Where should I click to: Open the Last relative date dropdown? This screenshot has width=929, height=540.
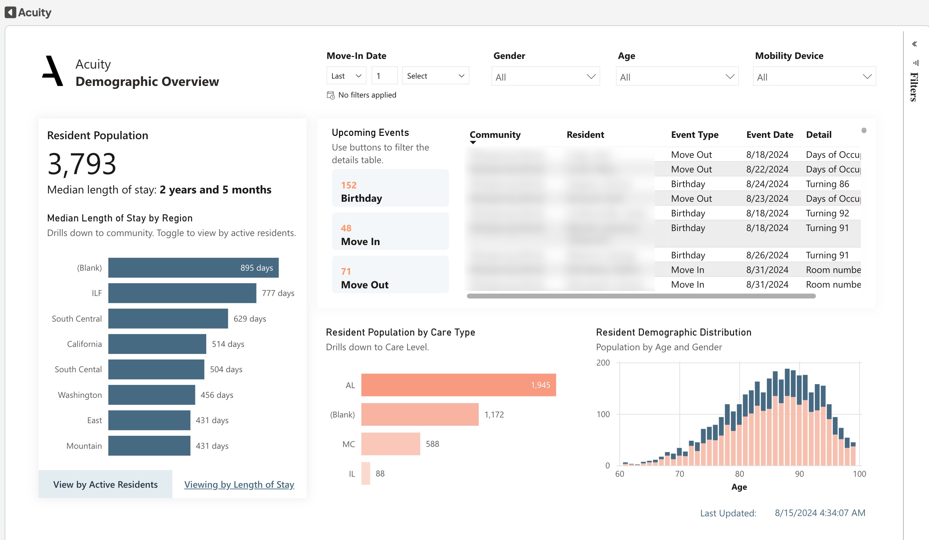[x=346, y=76]
